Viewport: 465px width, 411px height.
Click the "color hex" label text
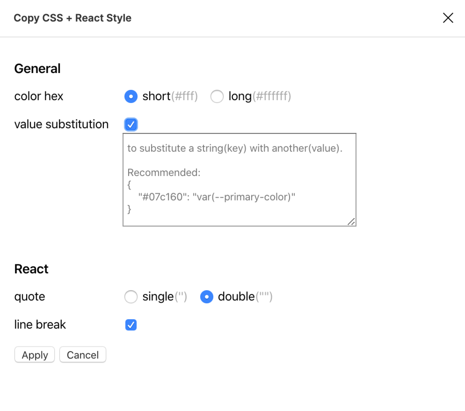[39, 96]
